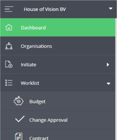
Task: Open Change Approval under Worklist
Action: (x=58, y=120)
